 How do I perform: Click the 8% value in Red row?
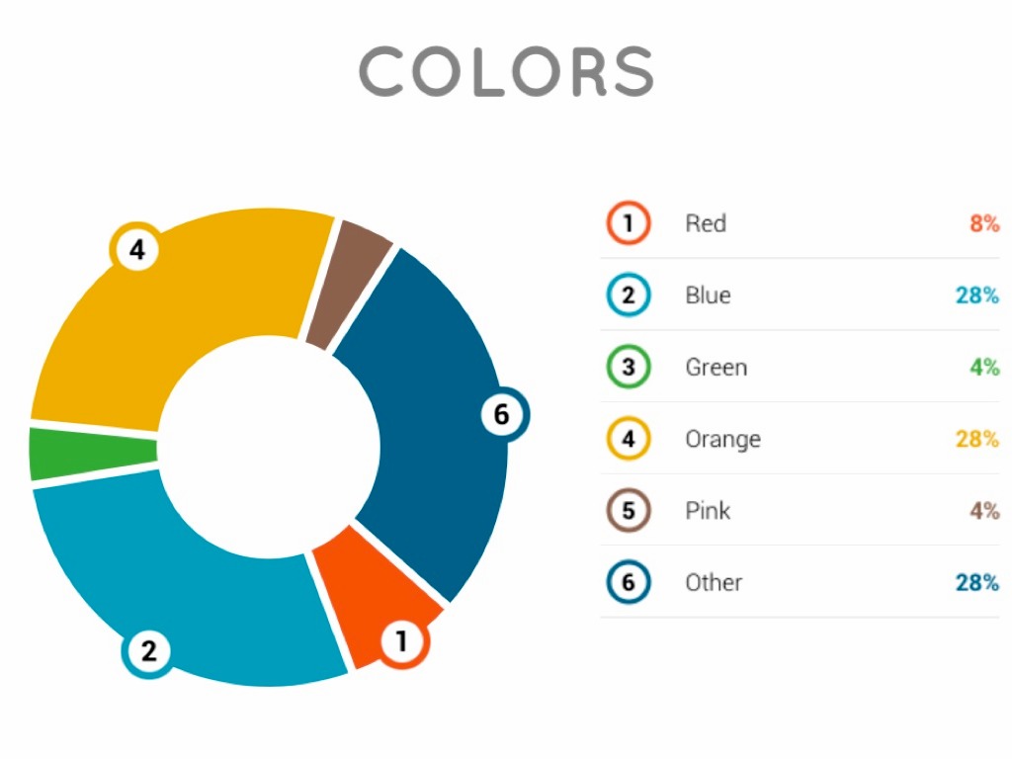pos(984,223)
